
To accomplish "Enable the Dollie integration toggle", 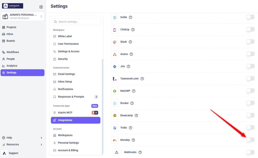I will coord(250,17).
